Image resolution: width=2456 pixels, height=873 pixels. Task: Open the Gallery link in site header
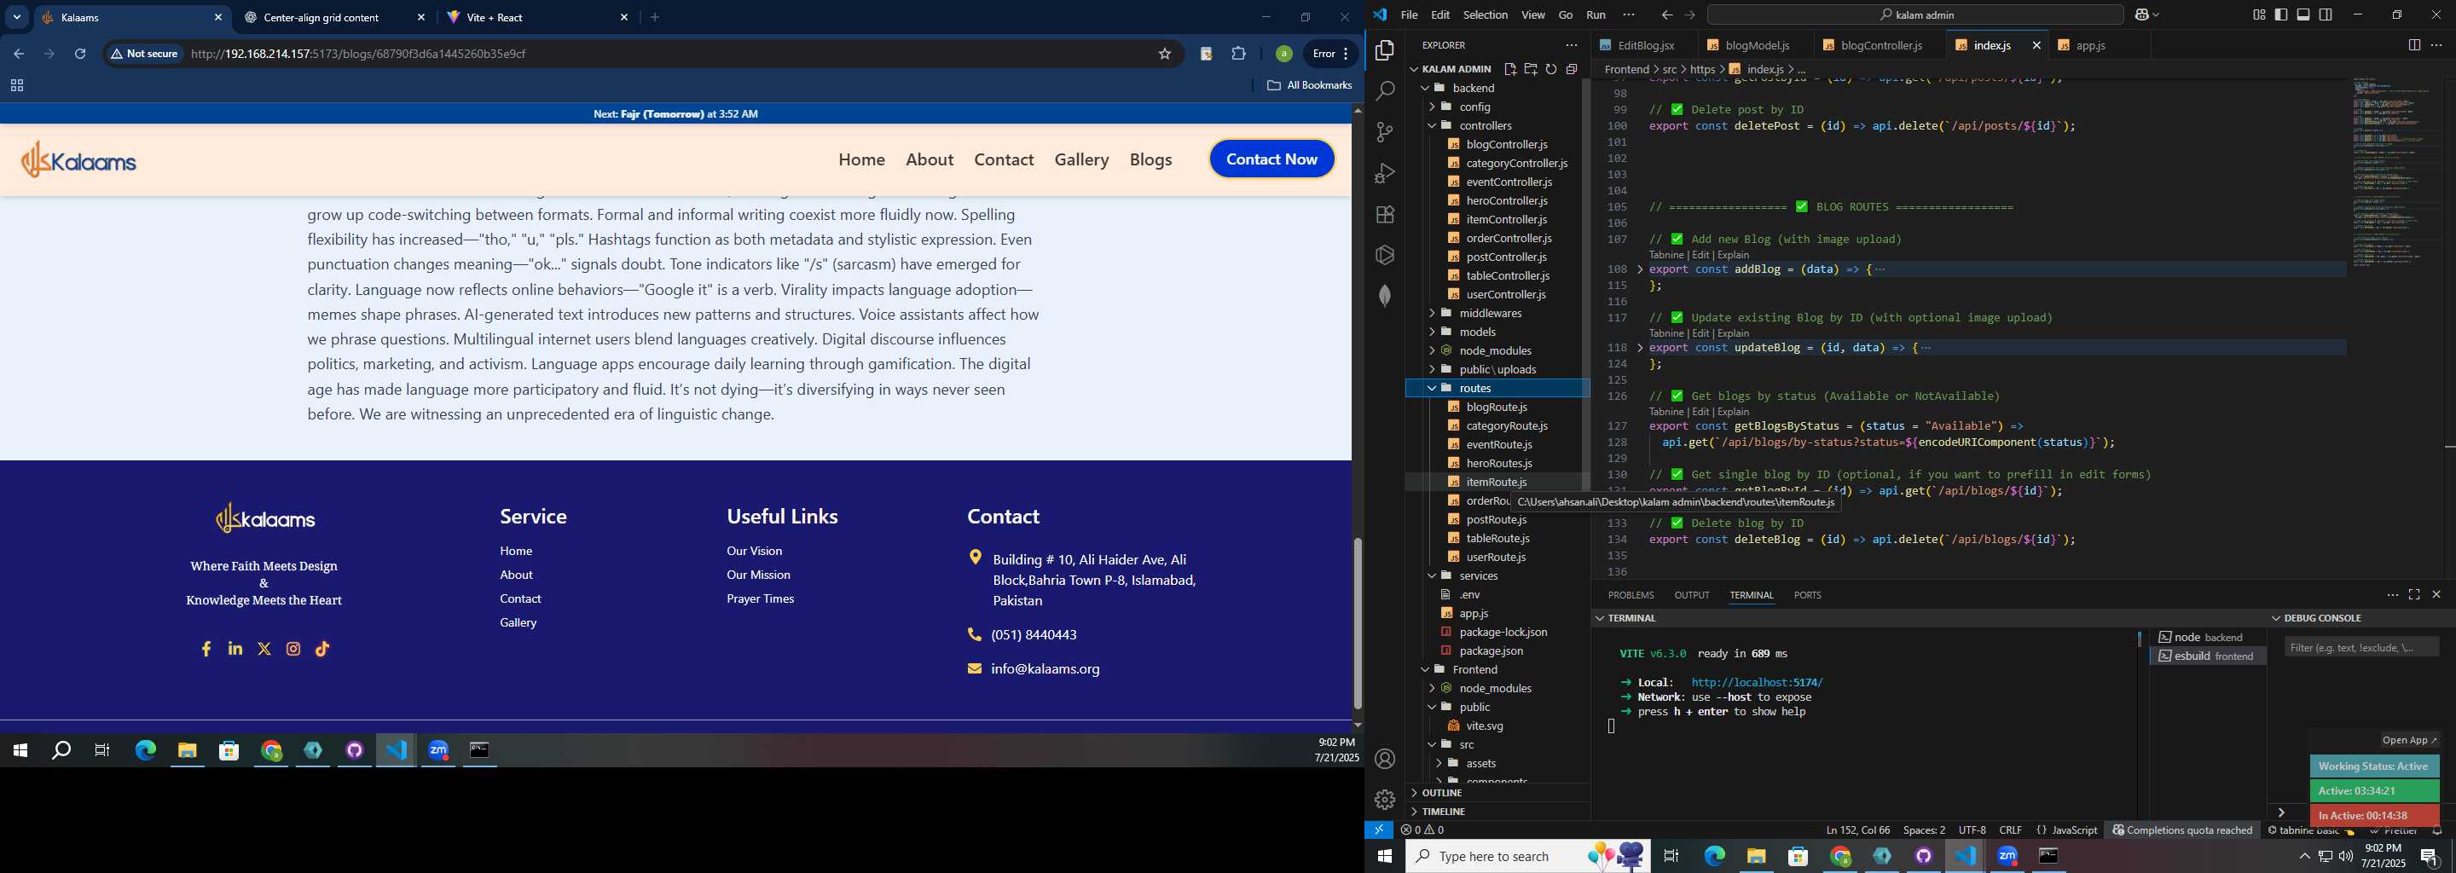[x=1081, y=159]
